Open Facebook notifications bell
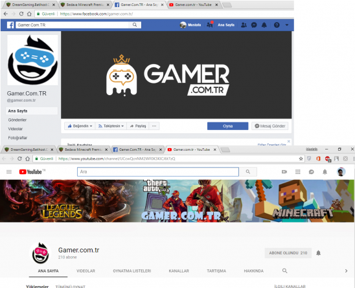 point(264,25)
